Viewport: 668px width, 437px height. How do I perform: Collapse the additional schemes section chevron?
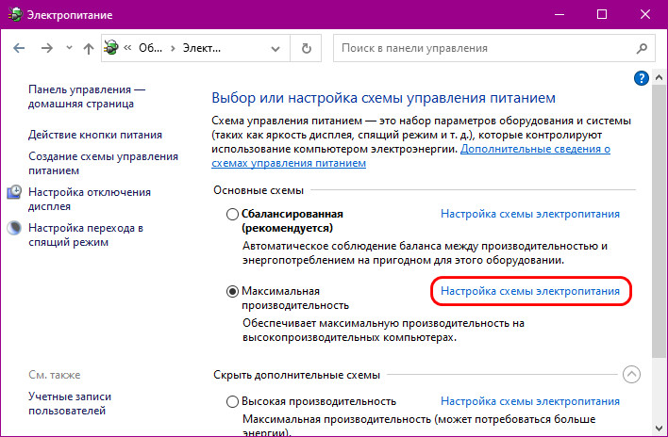pyautogui.click(x=631, y=374)
